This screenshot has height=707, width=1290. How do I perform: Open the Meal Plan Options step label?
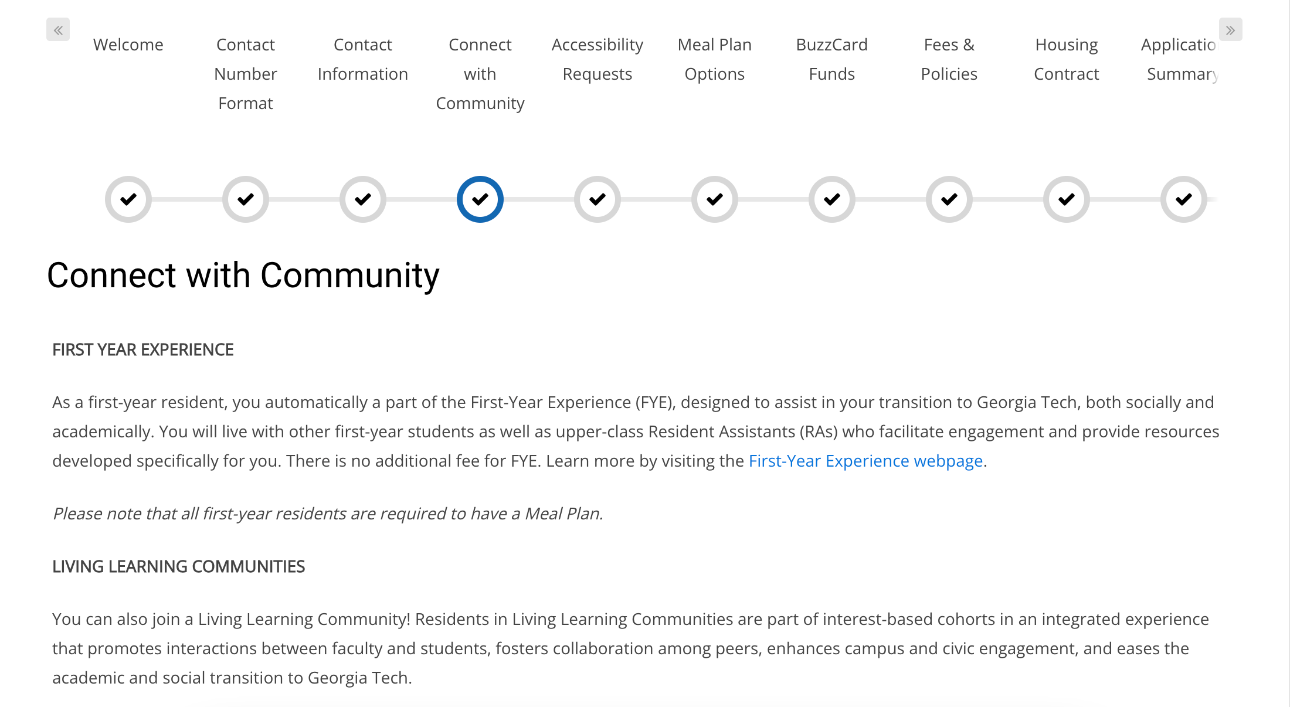(x=714, y=59)
